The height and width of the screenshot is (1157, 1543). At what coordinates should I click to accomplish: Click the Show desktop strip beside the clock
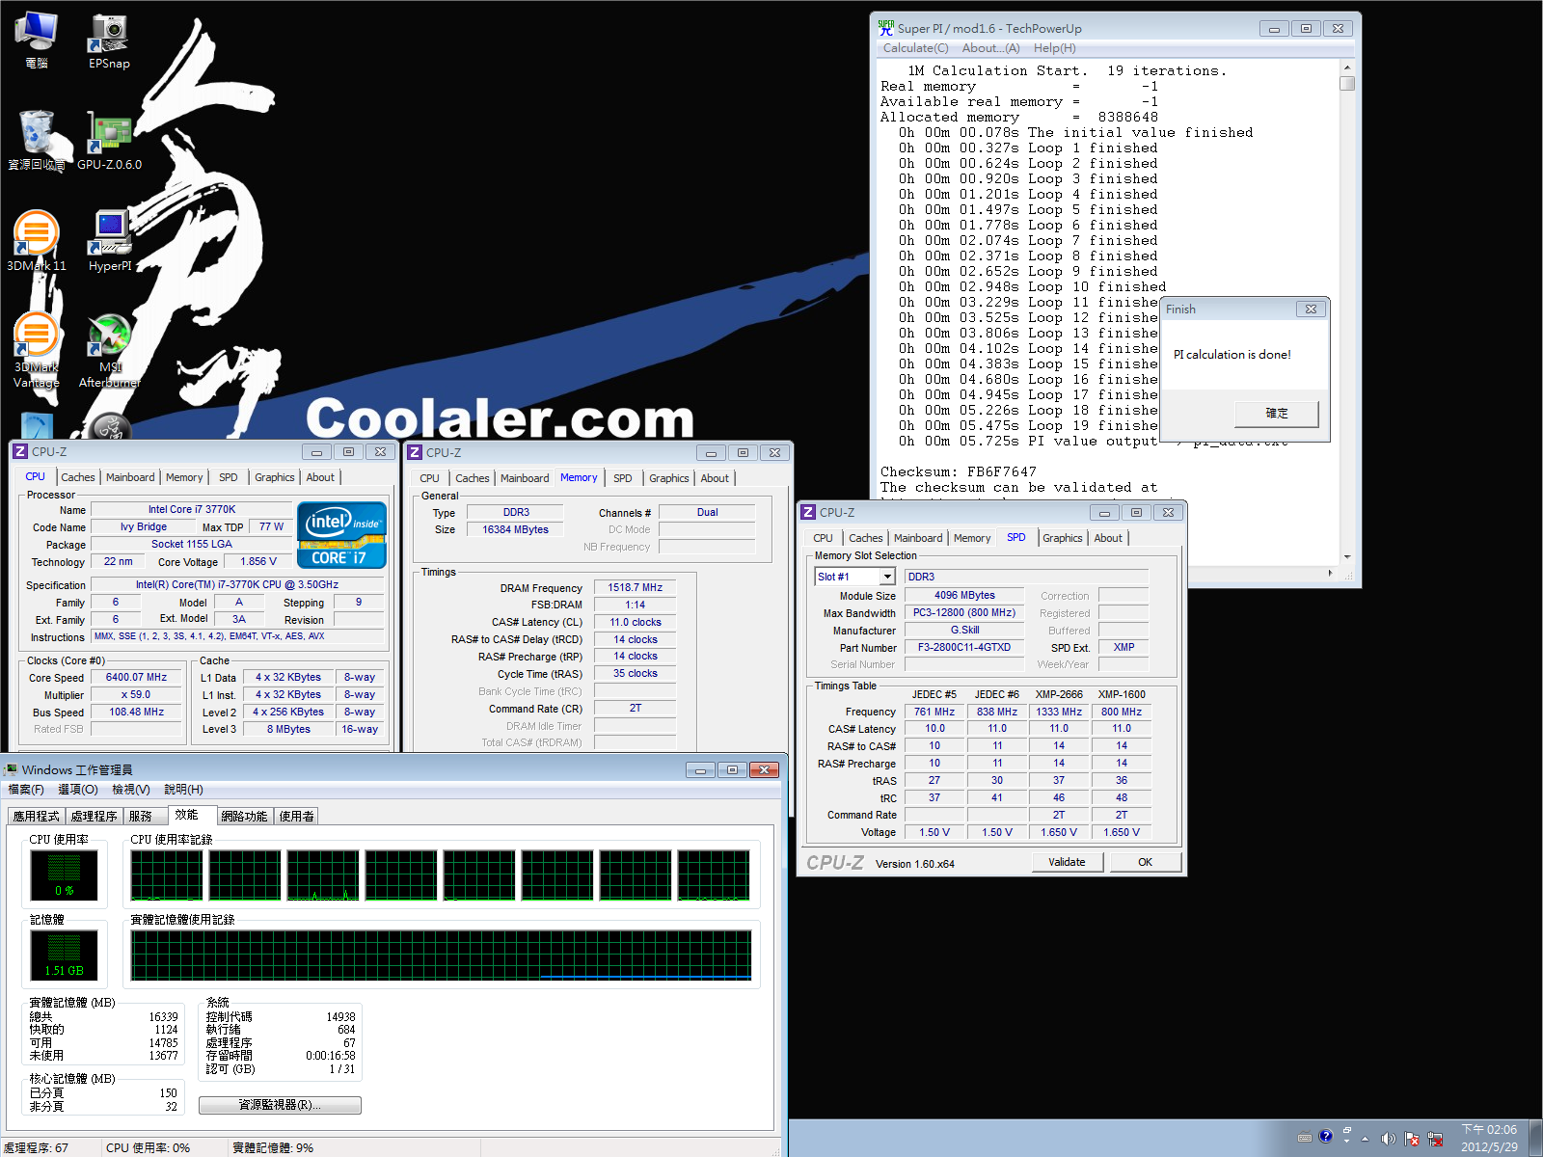pos(1535,1138)
